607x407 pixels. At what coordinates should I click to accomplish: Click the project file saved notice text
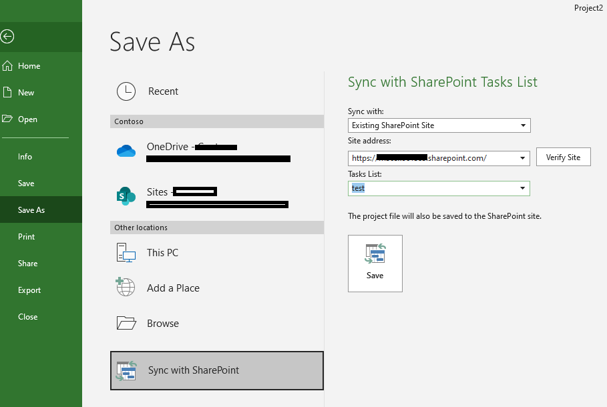click(x=445, y=216)
